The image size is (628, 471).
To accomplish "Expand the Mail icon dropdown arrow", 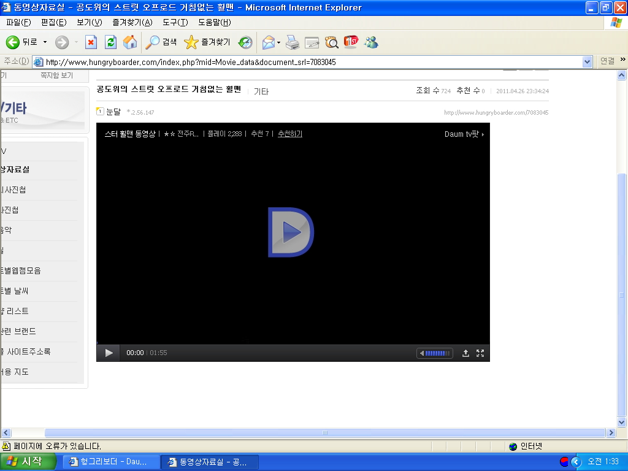I will point(279,42).
